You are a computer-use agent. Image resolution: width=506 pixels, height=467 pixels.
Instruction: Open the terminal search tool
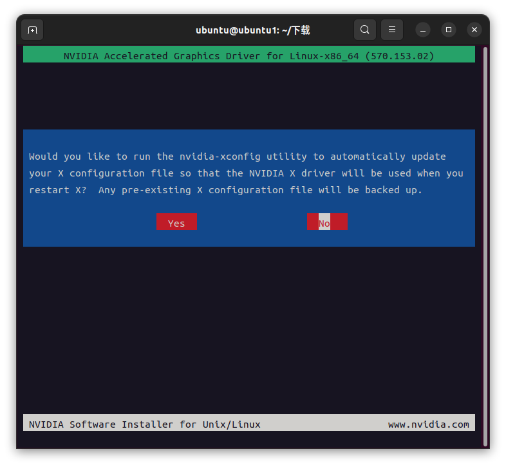click(x=364, y=30)
